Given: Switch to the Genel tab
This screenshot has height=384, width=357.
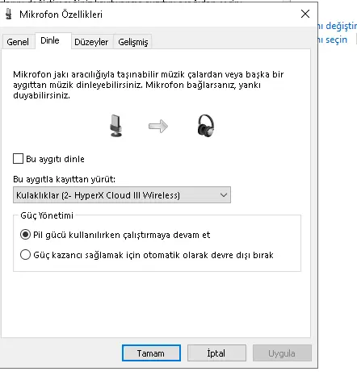Looking at the screenshot, I should (18, 42).
